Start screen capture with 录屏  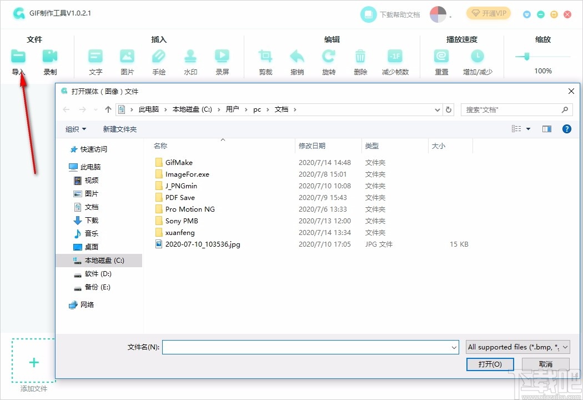tap(222, 56)
